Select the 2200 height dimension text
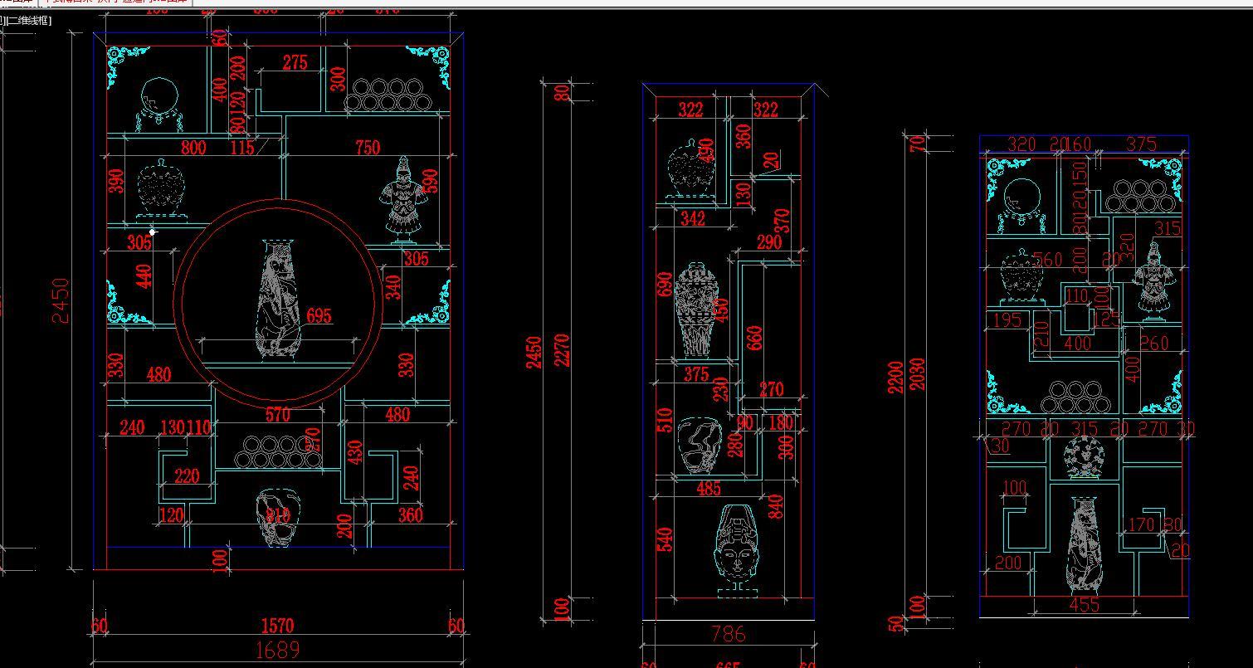 tap(895, 378)
